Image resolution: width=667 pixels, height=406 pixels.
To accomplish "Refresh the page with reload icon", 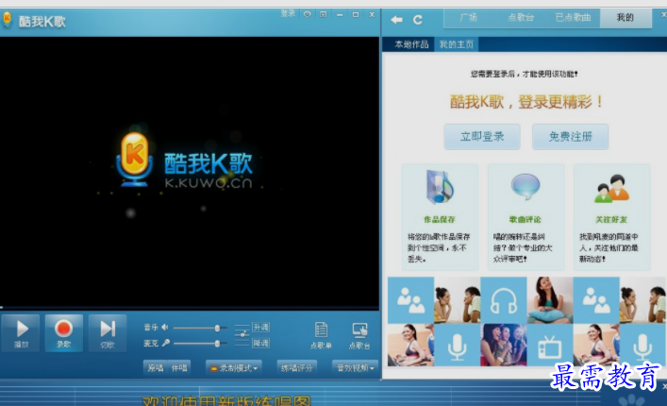I will 418,20.
